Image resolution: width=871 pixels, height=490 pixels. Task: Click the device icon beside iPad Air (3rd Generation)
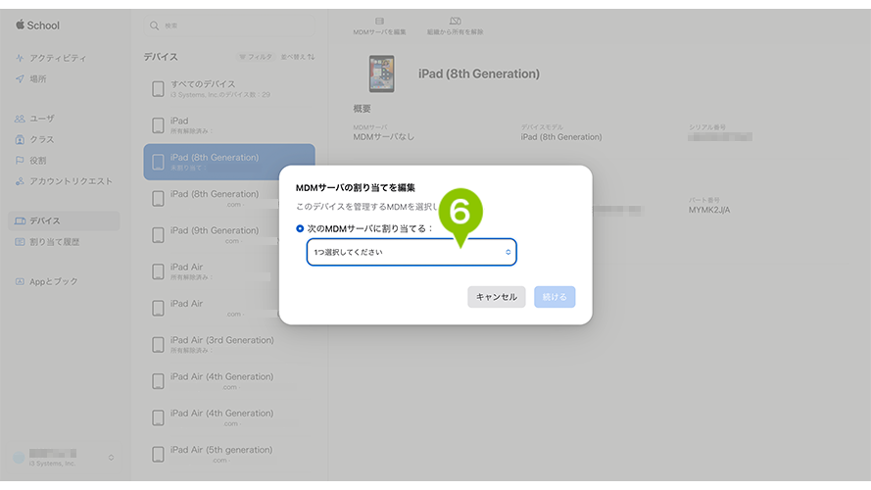point(159,344)
